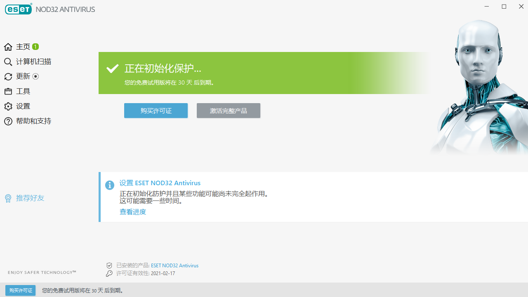Select the 计算机扫描 scan icon
The width and height of the screenshot is (528, 297).
coord(8,61)
